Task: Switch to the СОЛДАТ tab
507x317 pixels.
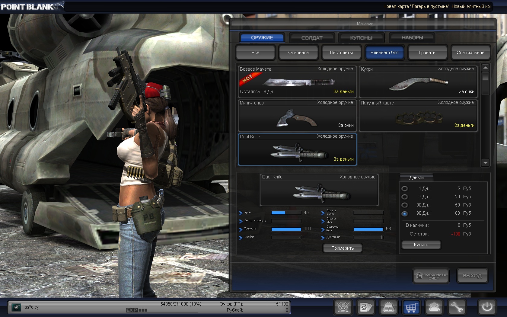Action: [312, 38]
